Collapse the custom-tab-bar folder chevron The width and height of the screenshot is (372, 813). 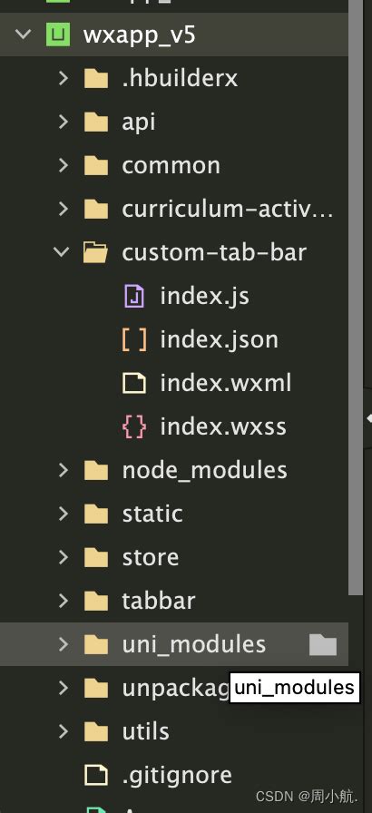(x=62, y=252)
